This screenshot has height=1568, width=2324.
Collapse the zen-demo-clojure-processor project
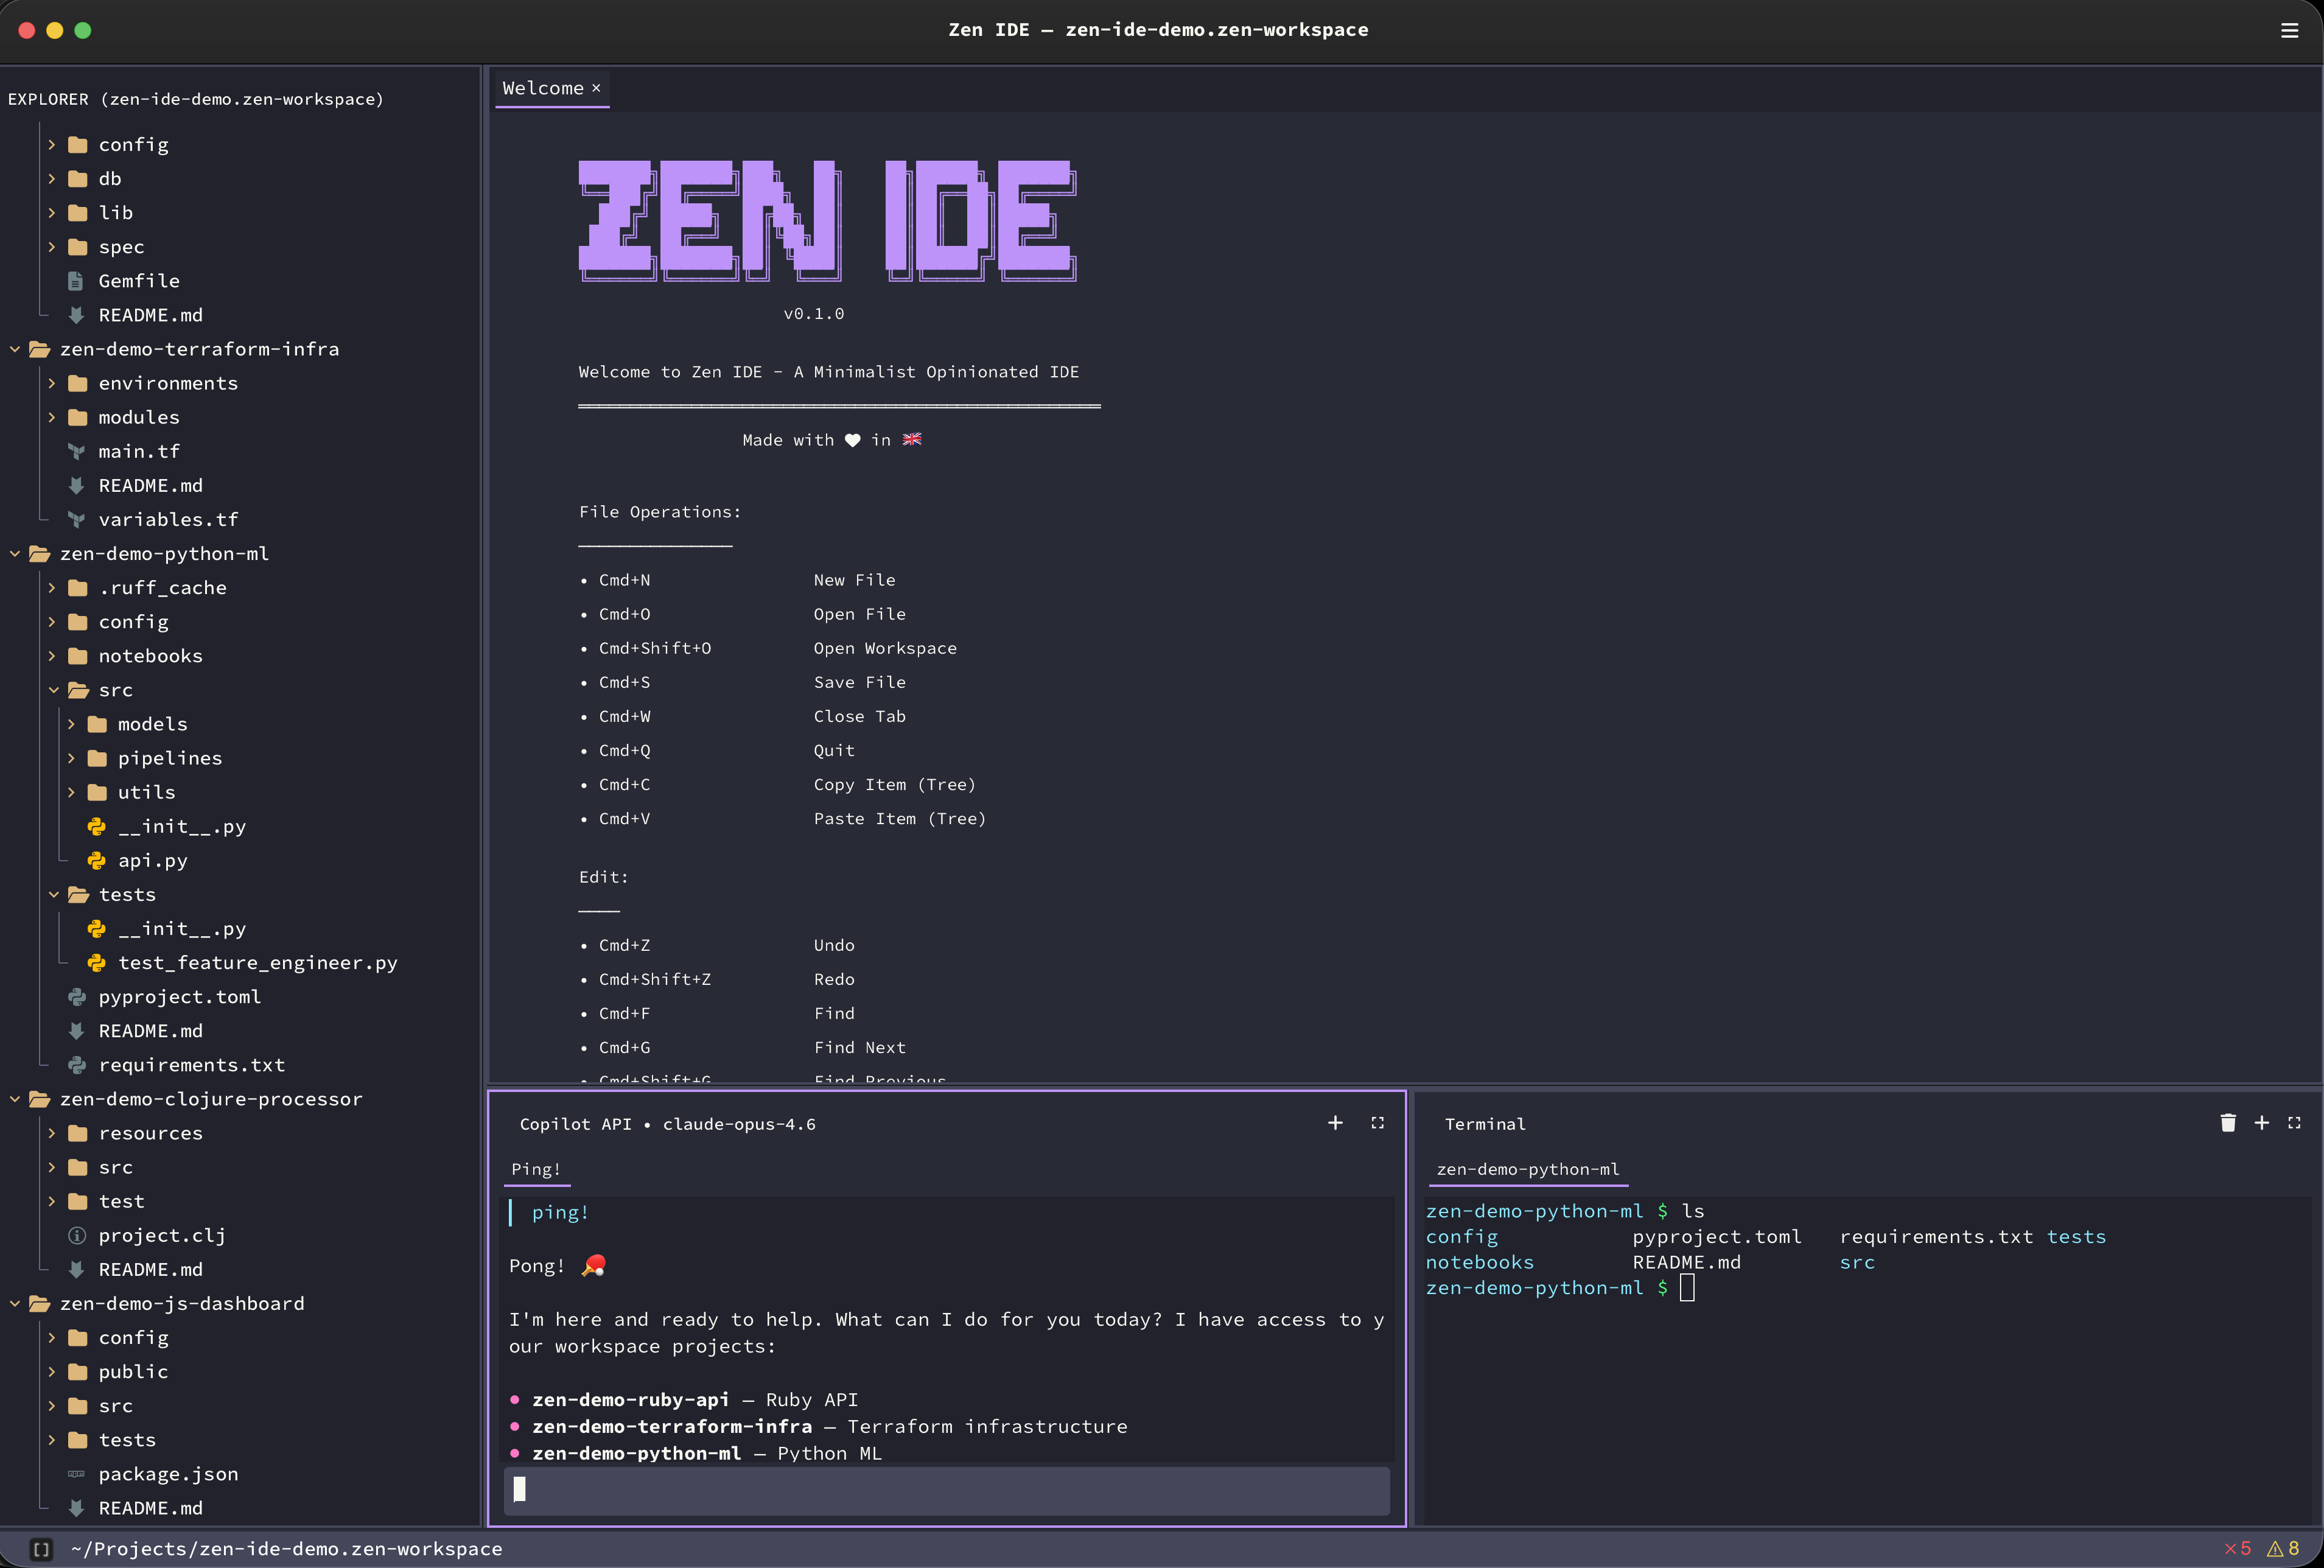(15, 1099)
